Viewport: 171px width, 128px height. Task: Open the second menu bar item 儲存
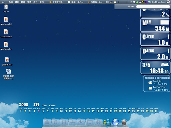(17, 2)
